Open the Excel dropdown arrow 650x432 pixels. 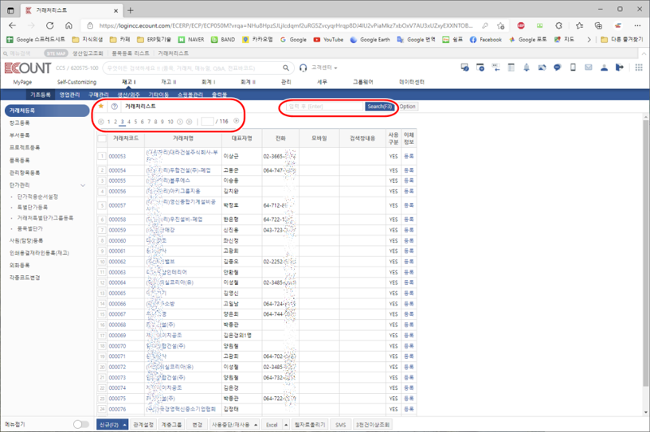[286, 425]
